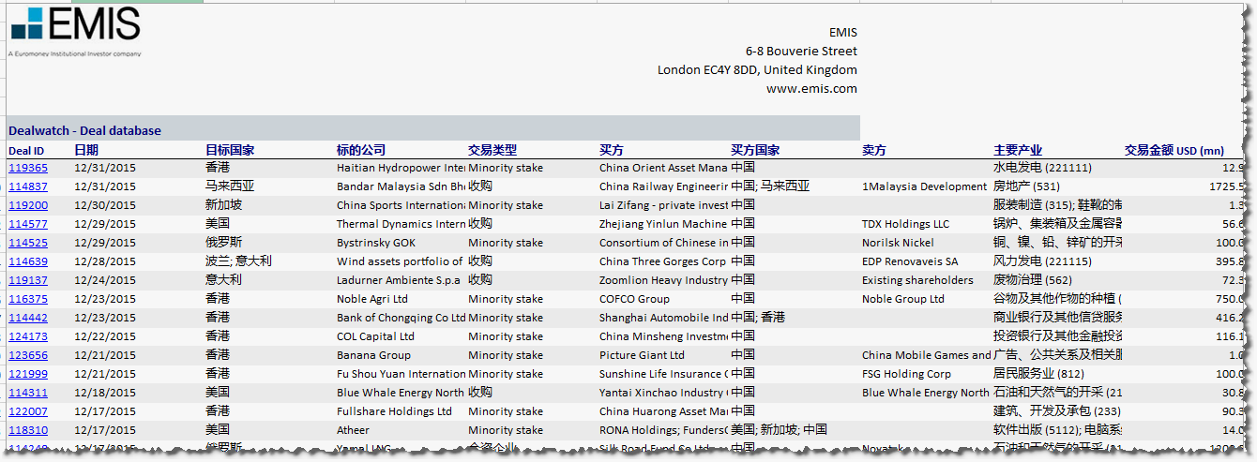Select buyer 'China Three Gorges Corp' cell
The height and width of the screenshot is (462, 1257).
pos(662,261)
